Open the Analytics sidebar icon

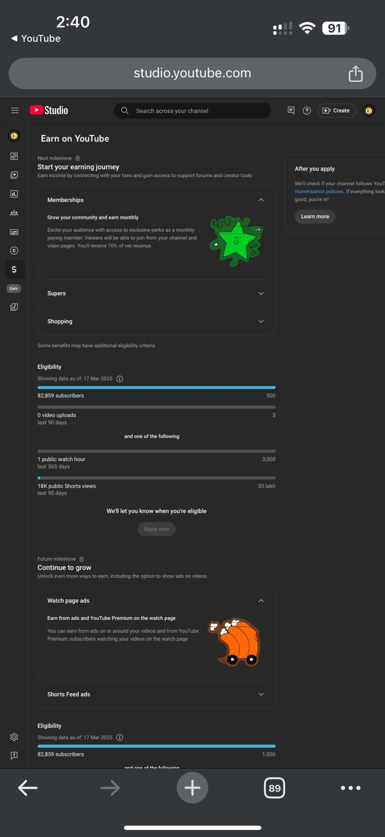point(14,194)
